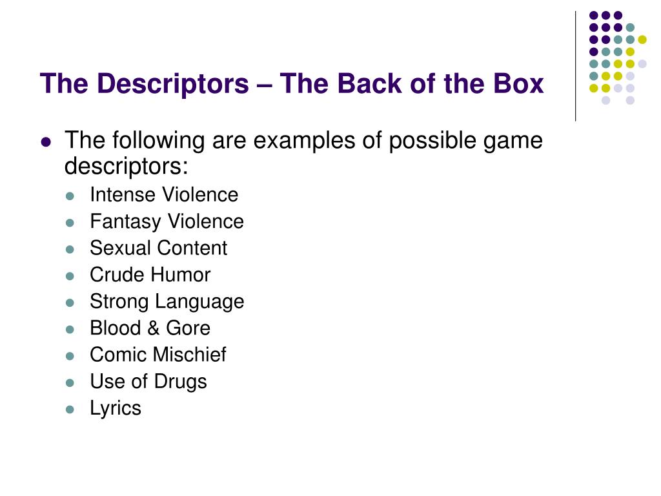661x496 pixels.
Task: Select the 'Sexual Content' descriptor line
Action: (159, 248)
